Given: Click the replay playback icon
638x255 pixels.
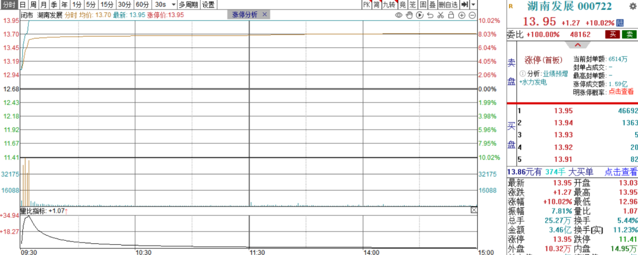Looking at the screenshot, I should [x=419, y=15].
